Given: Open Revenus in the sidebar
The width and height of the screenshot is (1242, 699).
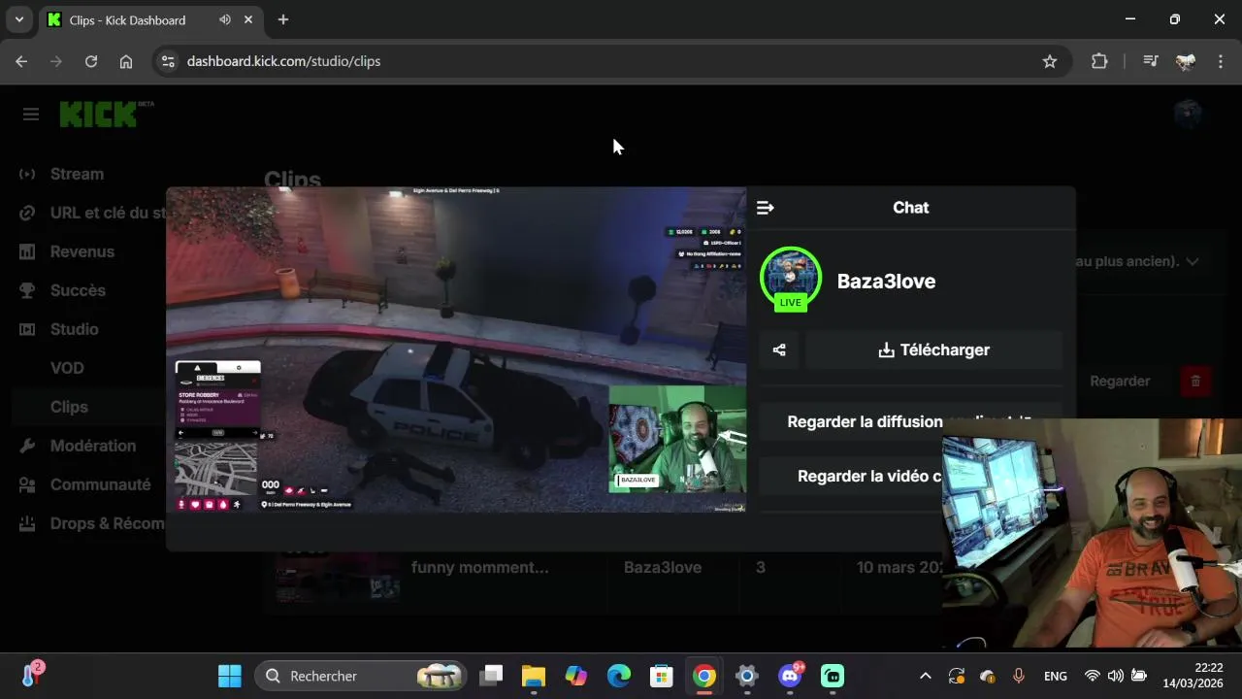Looking at the screenshot, I should coord(82,251).
